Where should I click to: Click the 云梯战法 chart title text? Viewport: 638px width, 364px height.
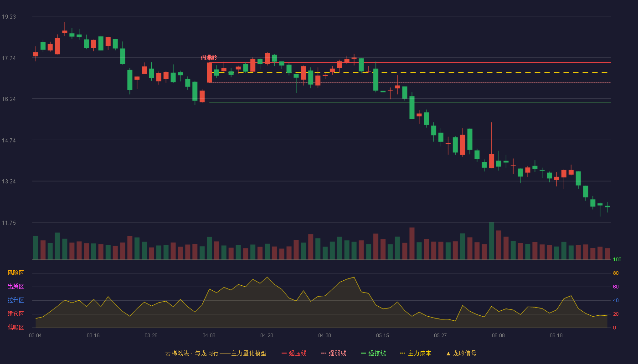(177, 353)
